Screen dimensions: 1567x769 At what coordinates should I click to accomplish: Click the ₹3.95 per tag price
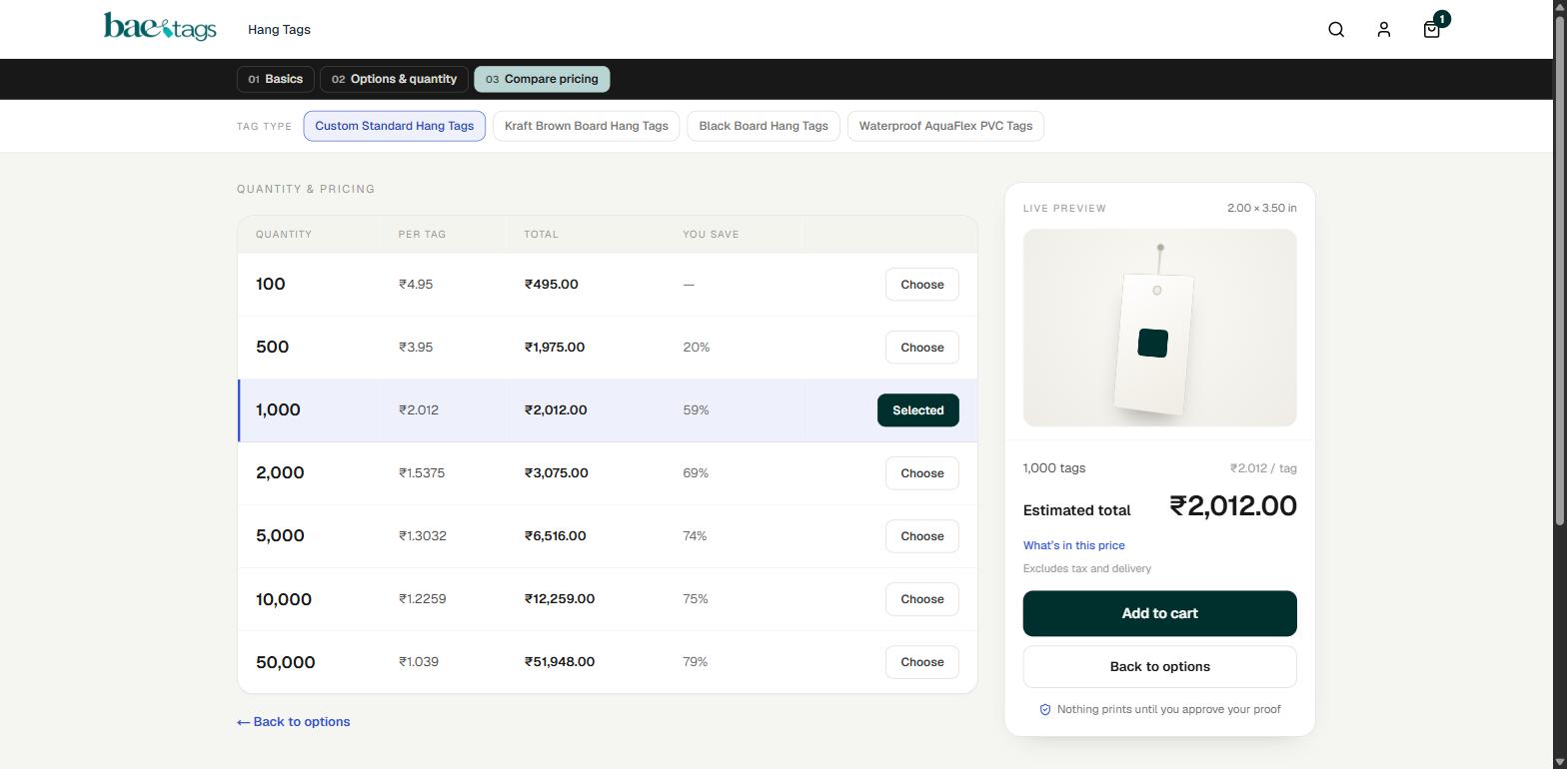(416, 348)
